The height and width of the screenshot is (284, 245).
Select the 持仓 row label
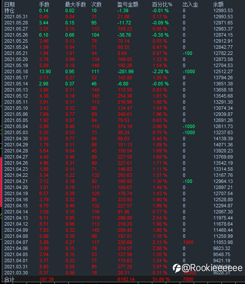point(9,11)
